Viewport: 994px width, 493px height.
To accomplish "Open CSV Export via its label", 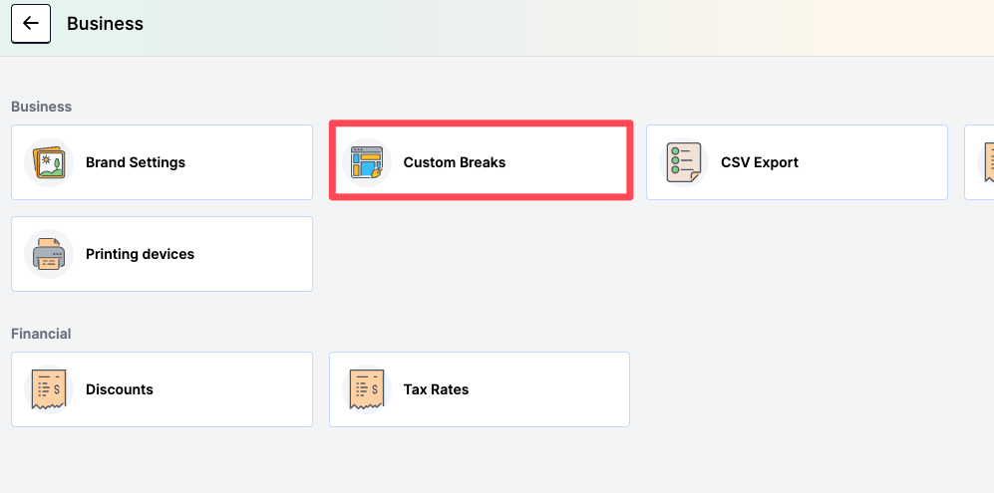I will tap(760, 162).
